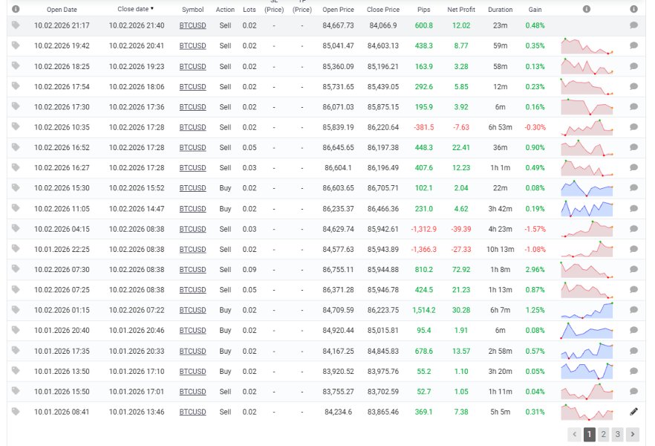Click the pips value -1,312.9
Image resolution: width=655 pixels, height=446 pixels.
tap(423, 229)
